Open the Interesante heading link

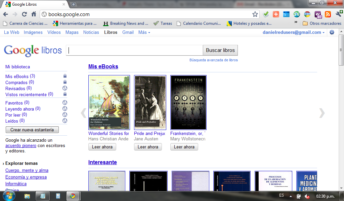click(102, 162)
